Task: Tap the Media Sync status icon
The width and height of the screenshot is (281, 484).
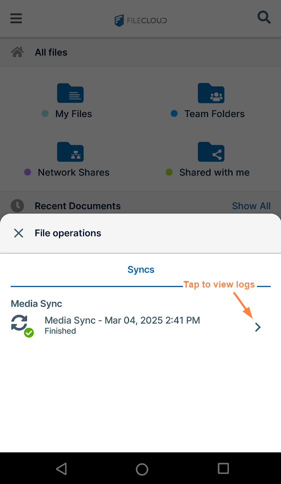Action: [x=22, y=326]
